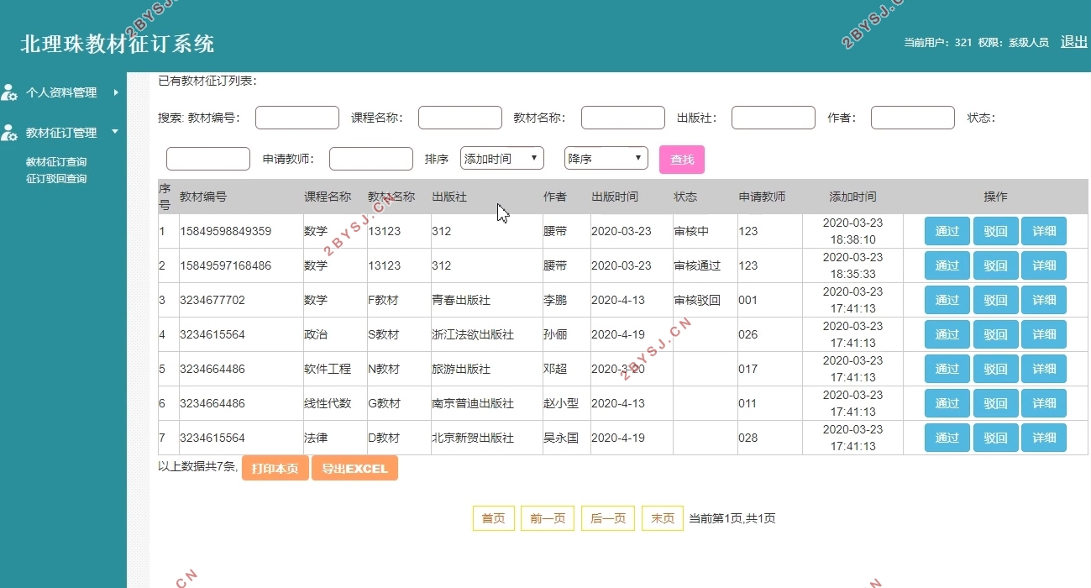The width and height of the screenshot is (1091, 588).
Task: Go to 末页 page button
Action: point(663,518)
